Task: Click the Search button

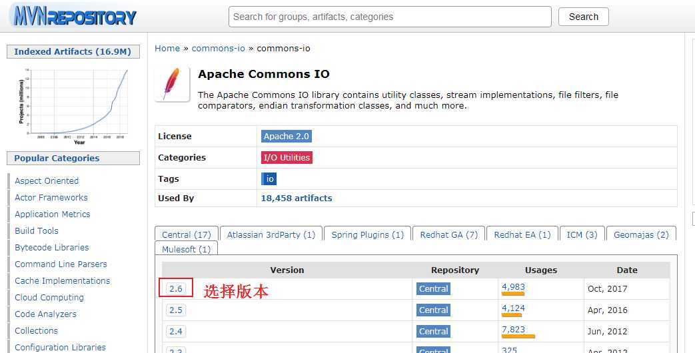Action: [583, 17]
